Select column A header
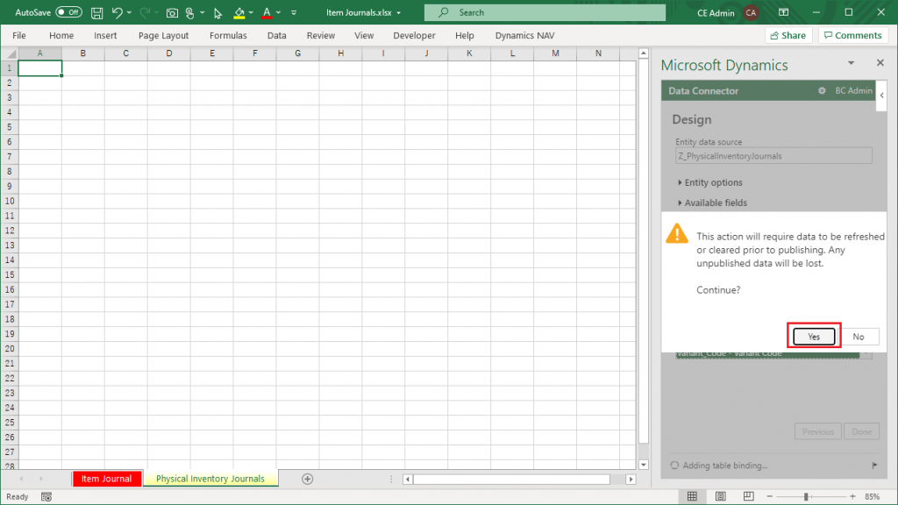The width and height of the screenshot is (898, 505). point(40,53)
